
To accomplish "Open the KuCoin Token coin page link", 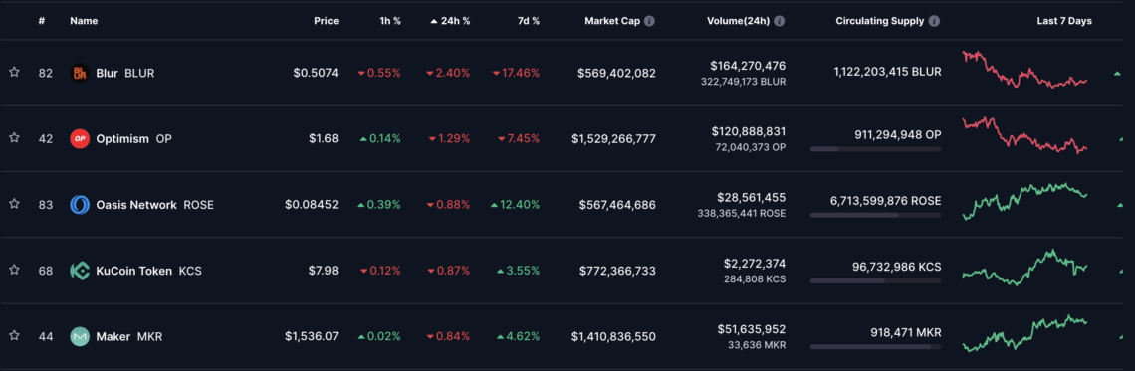I will (136, 271).
